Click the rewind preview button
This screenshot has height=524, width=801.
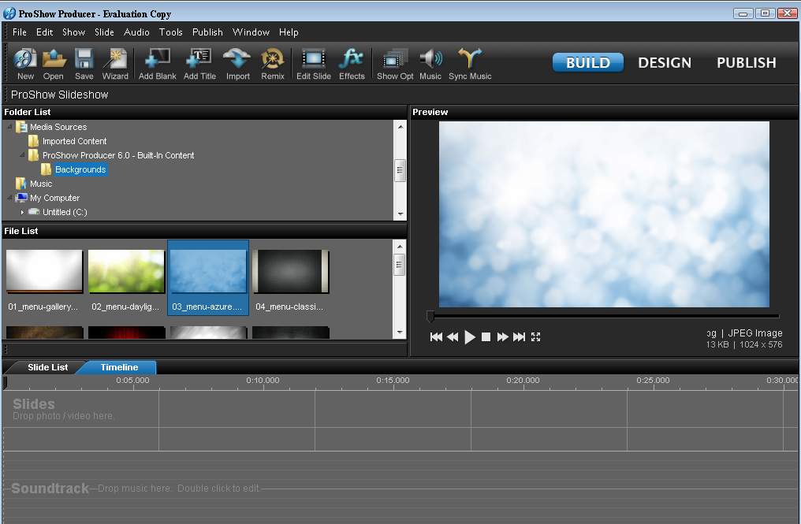453,336
